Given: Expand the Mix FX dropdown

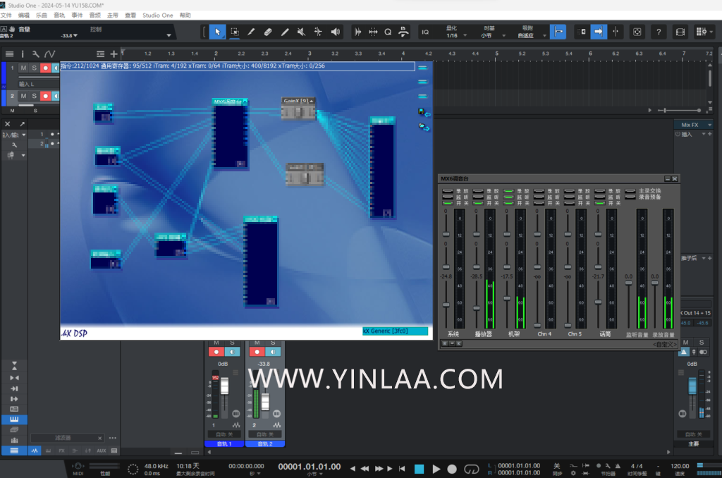Looking at the screenshot, I should pyautogui.click(x=694, y=125).
